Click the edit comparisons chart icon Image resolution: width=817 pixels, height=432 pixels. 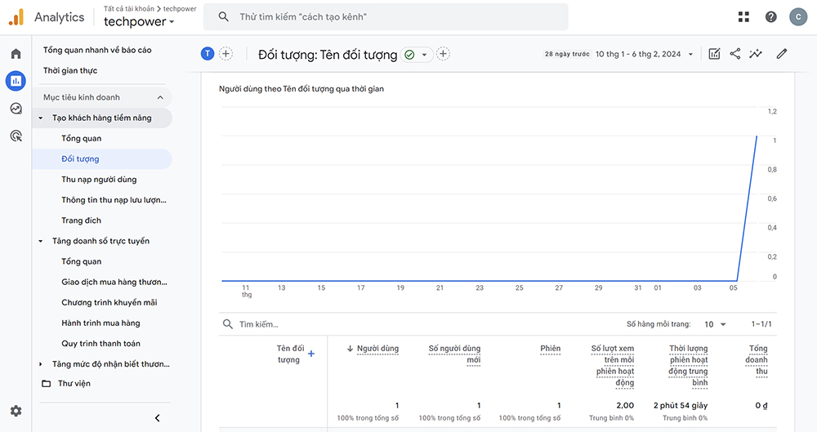(x=714, y=54)
